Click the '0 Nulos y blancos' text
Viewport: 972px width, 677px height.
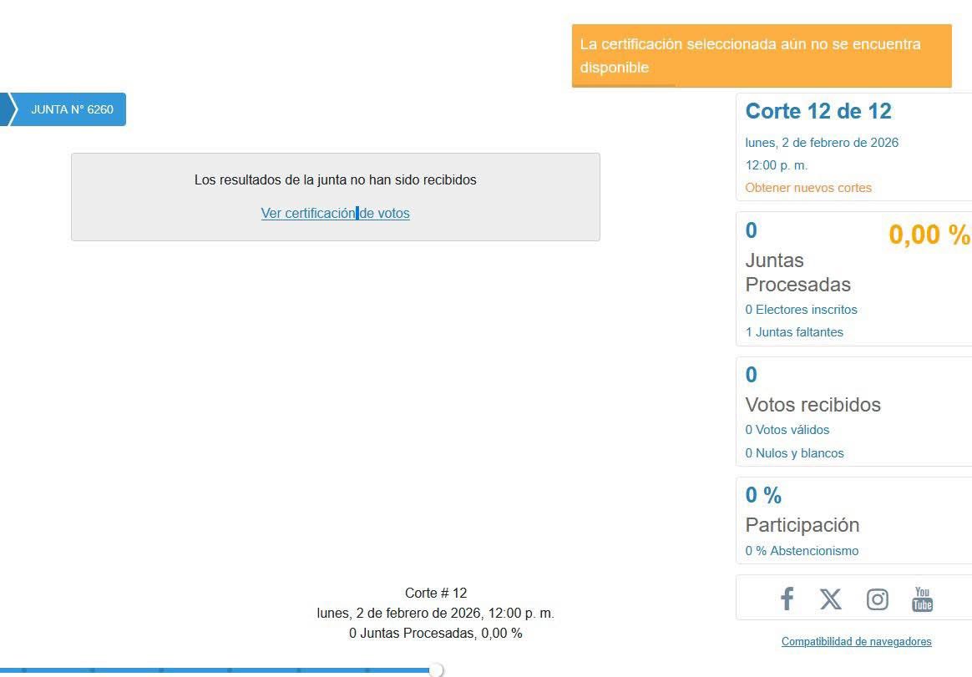795,453
